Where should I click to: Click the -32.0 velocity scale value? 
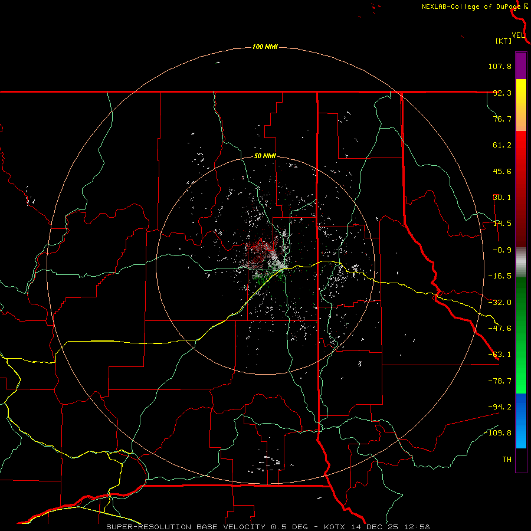[500, 303]
